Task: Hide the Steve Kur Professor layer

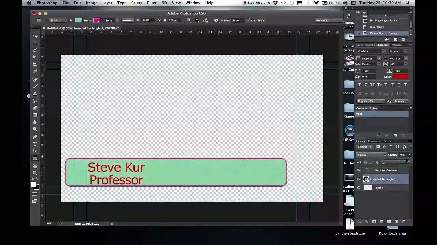Action: [x=358, y=170]
